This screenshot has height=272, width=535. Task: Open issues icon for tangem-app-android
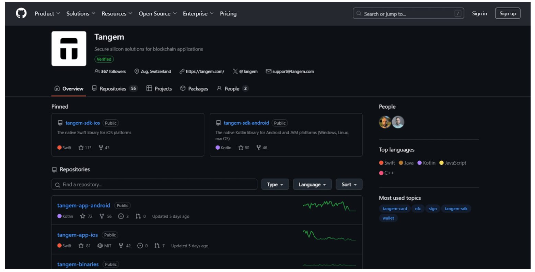121,216
